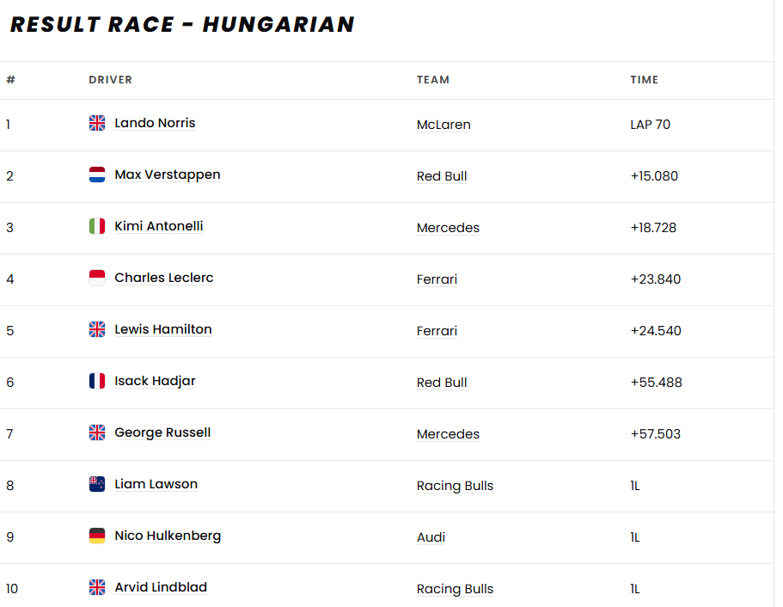The height and width of the screenshot is (607, 783).
Task: Click the Italian flag beside Kimi Antonelli
Action: [x=97, y=226]
